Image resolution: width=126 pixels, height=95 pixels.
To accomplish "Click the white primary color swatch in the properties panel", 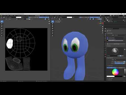I will [111, 76].
